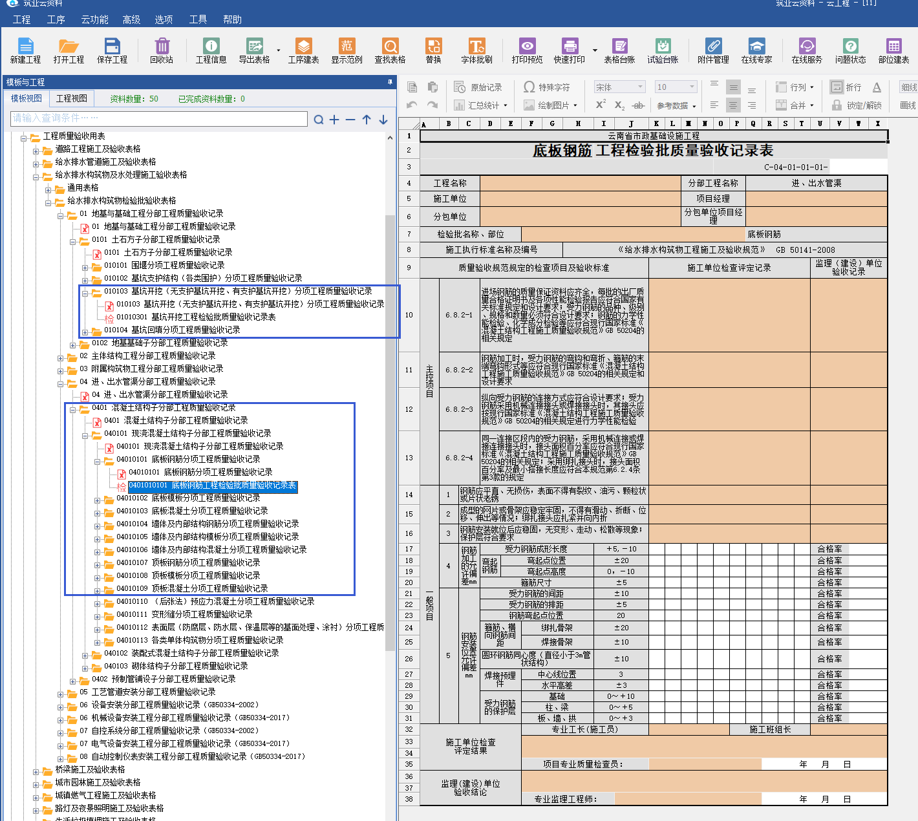Toggle 锁定/解锁 cell lock
Screen dimensions: 918x821
coord(857,105)
